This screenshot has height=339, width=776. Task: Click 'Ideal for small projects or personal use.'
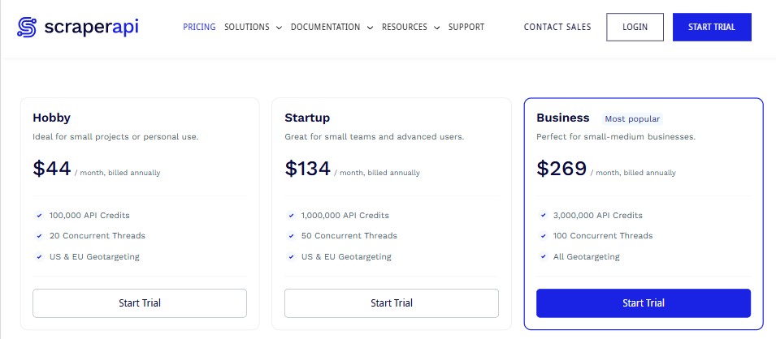(115, 137)
